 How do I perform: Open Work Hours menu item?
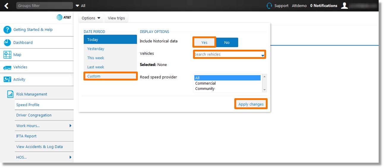point(28,126)
